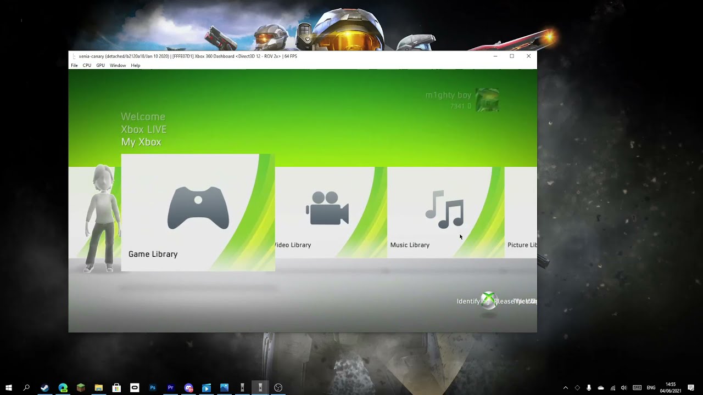Viewport: 703px width, 395px height.
Task: Click the Xbox controller icon
Action: coord(198,208)
